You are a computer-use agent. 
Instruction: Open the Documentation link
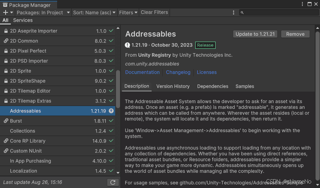tap(142, 72)
